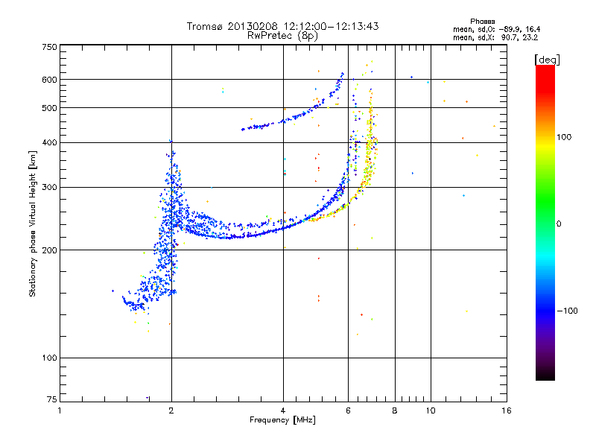
Task: Click the y-axis tick label '600'
Action: point(49,80)
